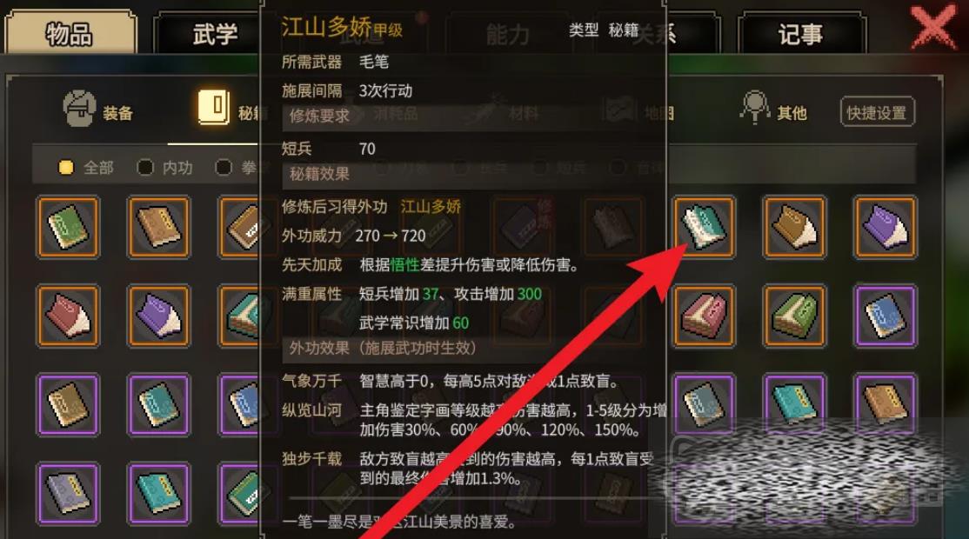Screen dimensions: 969x539
Task: Select the teal book the red arrow points to
Action: click(704, 227)
